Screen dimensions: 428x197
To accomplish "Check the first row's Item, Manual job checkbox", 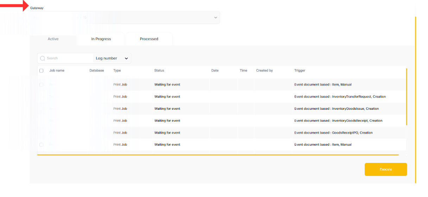I will pos(41,85).
